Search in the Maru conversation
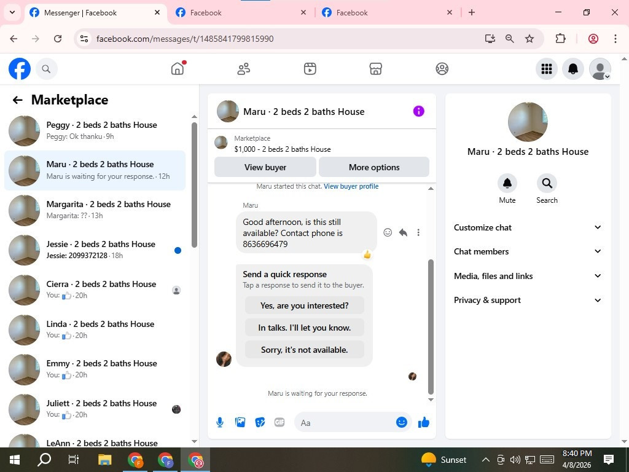The height and width of the screenshot is (472, 629). point(547,183)
